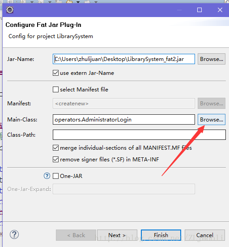
Task: Go to next page with Next >
Action: [x=117, y=235]
